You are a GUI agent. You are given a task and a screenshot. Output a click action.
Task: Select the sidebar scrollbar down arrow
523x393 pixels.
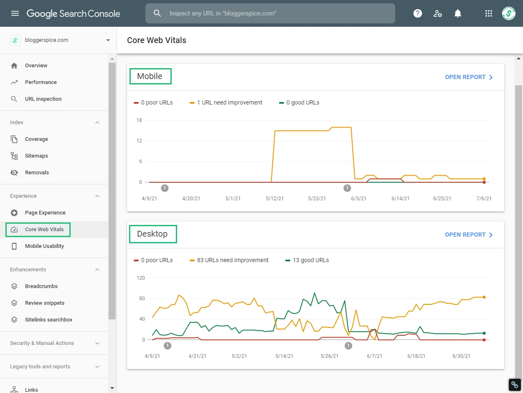click(112, 388)
